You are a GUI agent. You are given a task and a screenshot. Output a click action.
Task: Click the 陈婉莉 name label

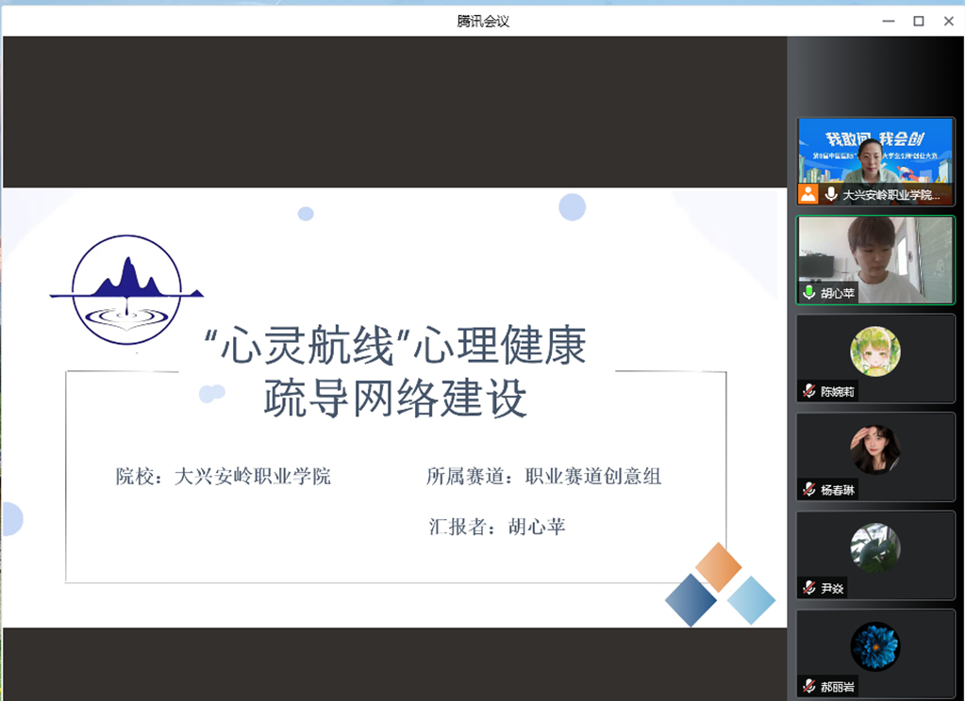tap(837, 391)
